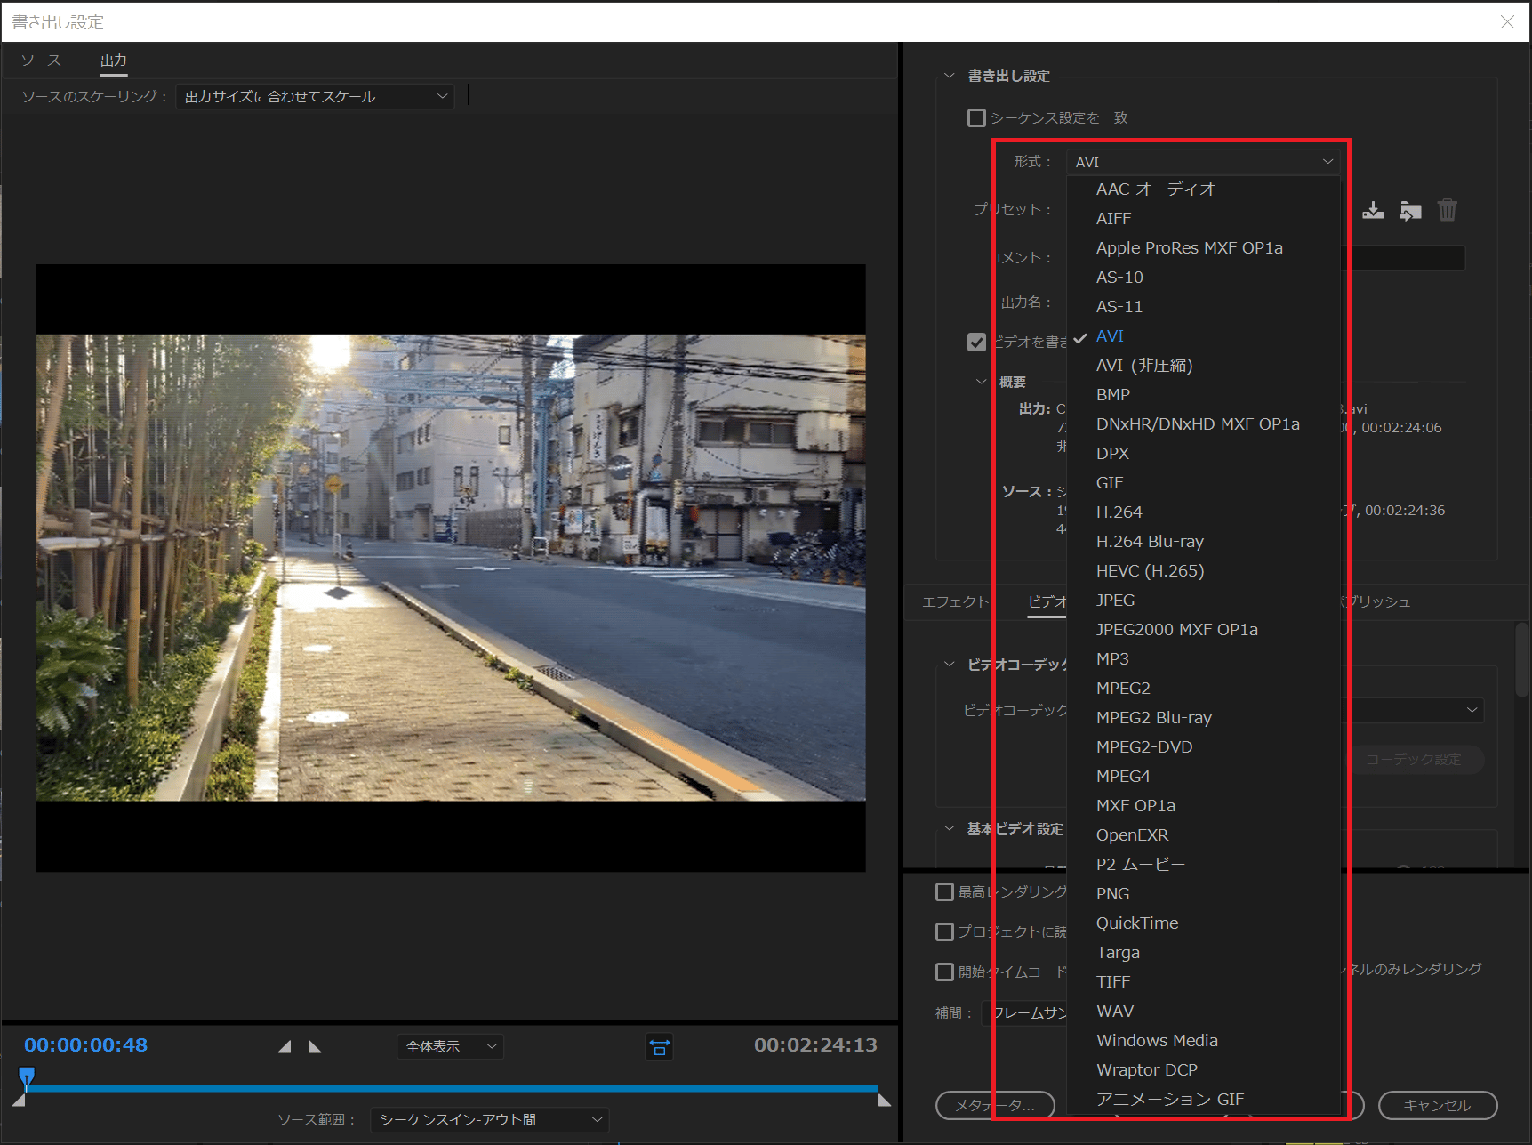Click the set in point triangle button
This screenshot has width=1532, height=1145.
[285, 1047]
